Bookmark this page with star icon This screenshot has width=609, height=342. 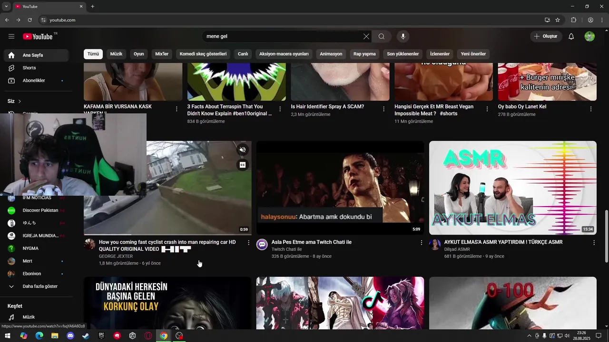558,20
